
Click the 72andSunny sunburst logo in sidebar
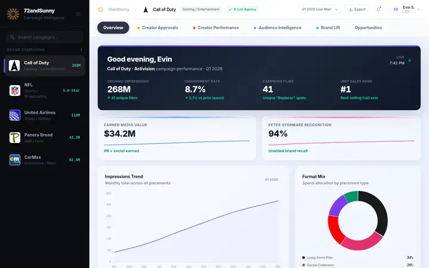pos(13,14)
